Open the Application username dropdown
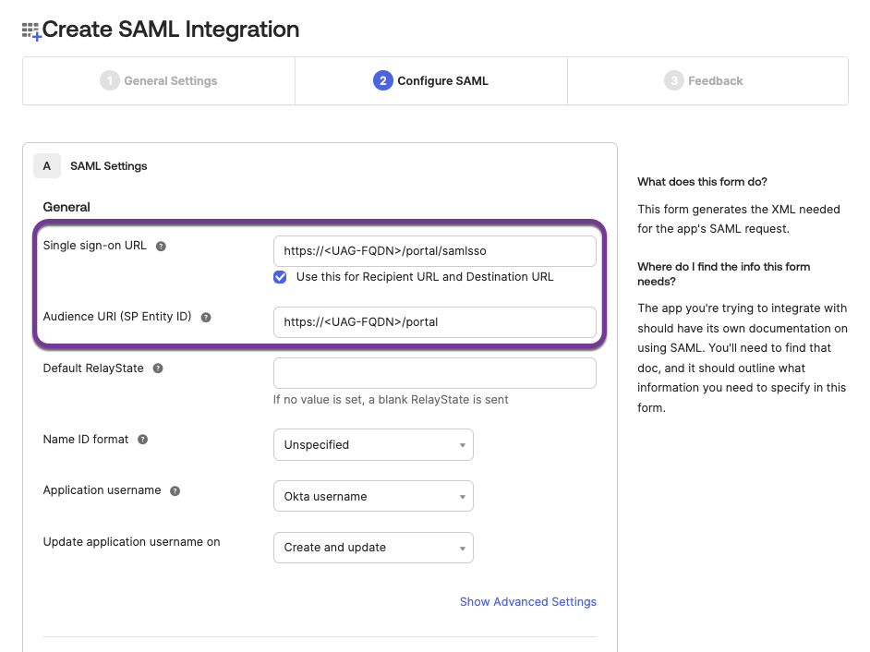870x652 pixels. click(373, 496)
